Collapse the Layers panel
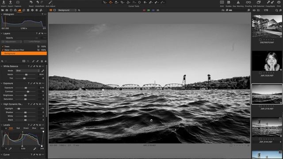 [x=2, y=34]
